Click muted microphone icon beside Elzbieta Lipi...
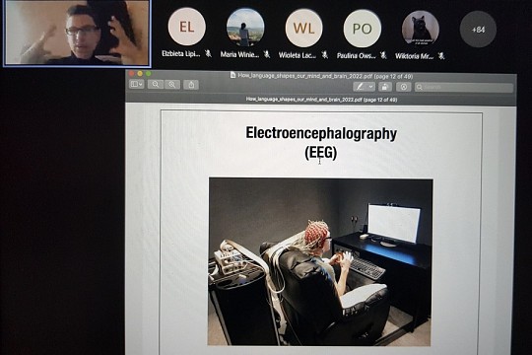This screenshot has width=532, height=355. (x=208, y=53)
